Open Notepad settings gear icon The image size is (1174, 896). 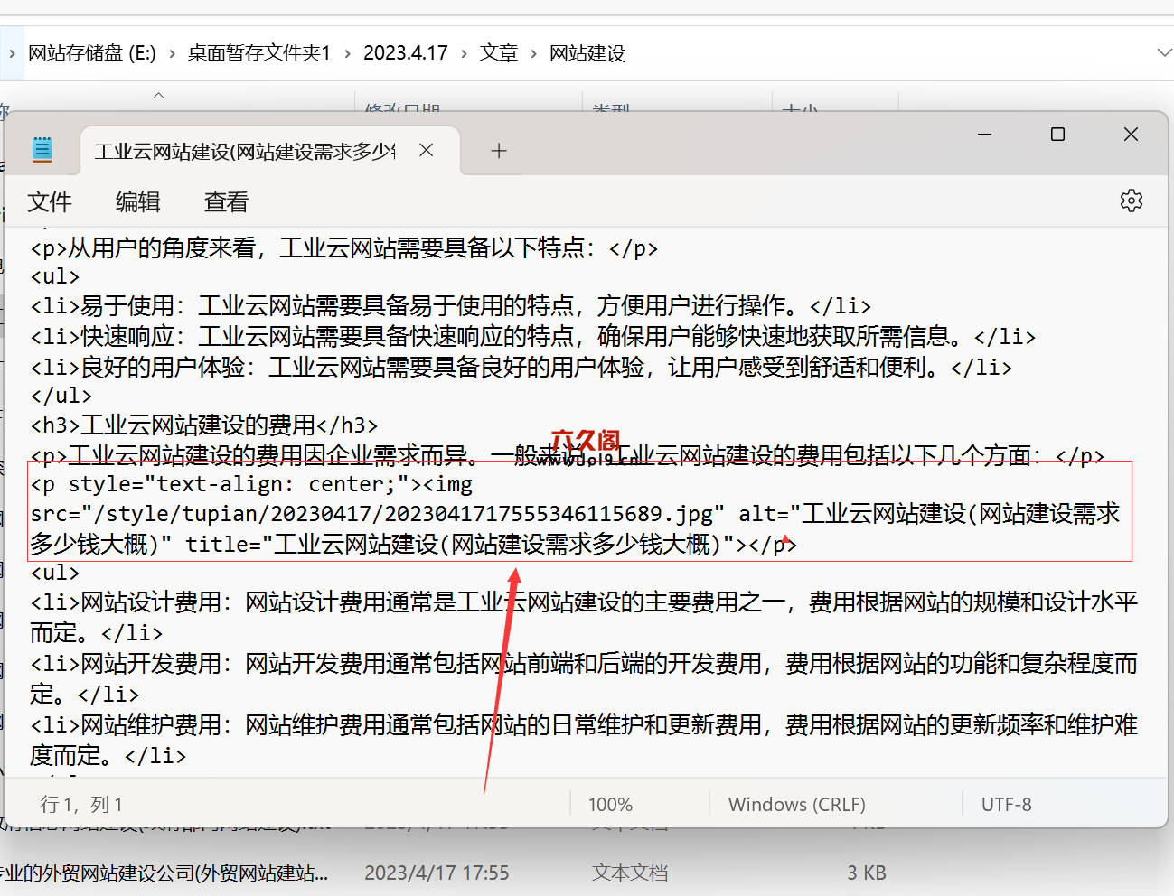pyautogui.click(x=1131, y=201)
